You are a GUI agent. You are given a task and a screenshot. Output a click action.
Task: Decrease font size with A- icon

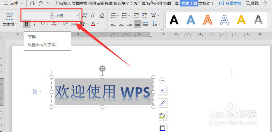pyautogui.click(x=93, y=15)
